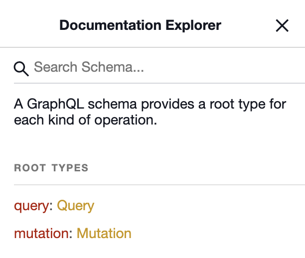
Task: Click the divider line below the header
Action: 152,47
